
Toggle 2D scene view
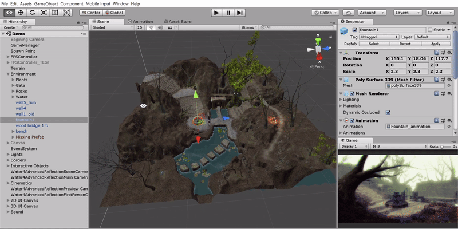click(x=140, y=27)
